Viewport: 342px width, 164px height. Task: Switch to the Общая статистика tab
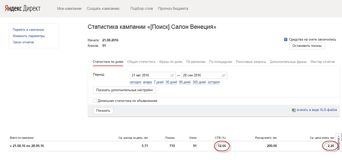(x=141, y=62)
